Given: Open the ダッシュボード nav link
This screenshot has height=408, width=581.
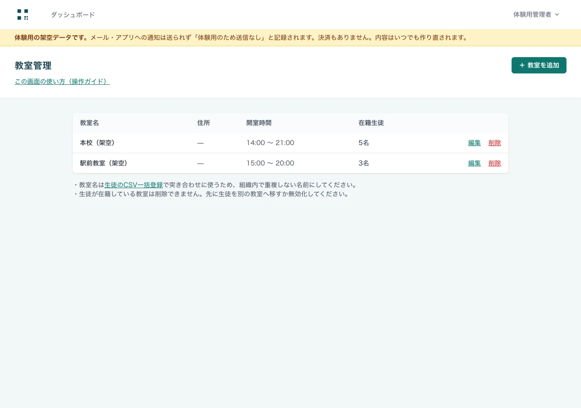Looking at the screenshot, I should 73,15.
